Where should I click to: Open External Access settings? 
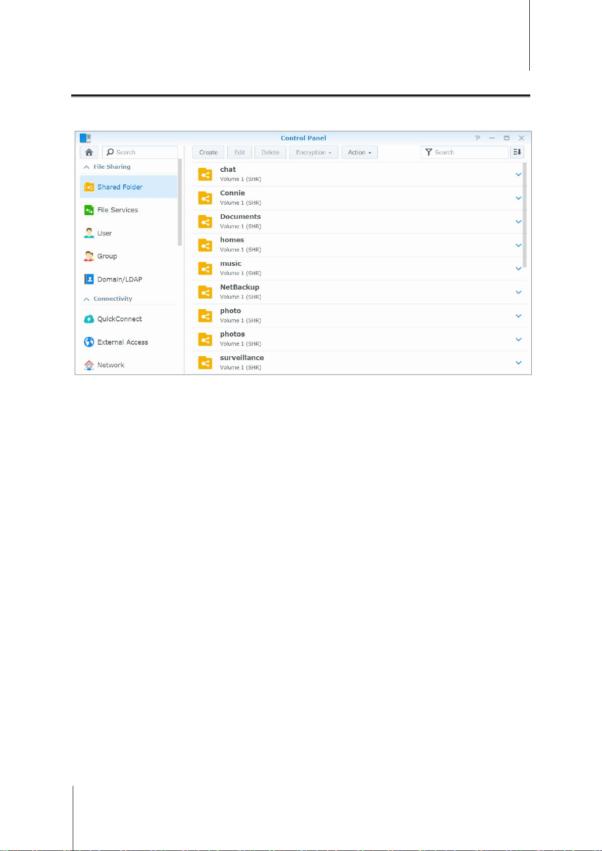pos(129,342)
